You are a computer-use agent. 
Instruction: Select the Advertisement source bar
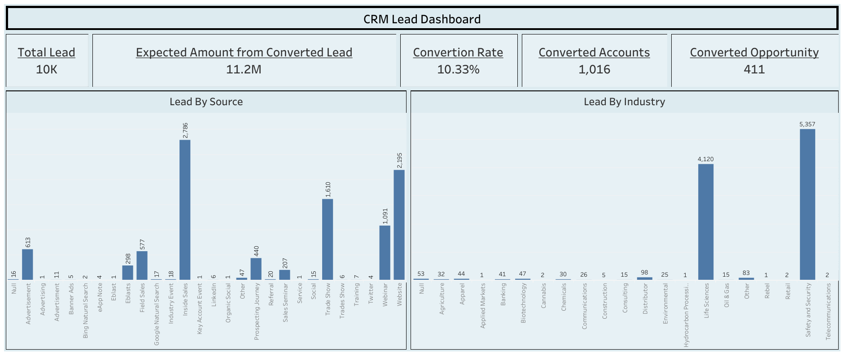(x=27, y=265)
